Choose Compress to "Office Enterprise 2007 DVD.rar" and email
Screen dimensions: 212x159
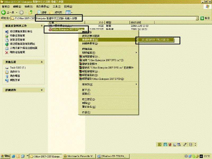(109, 68)
